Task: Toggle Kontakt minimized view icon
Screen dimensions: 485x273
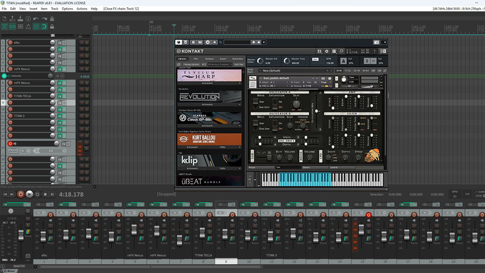Action: 341,51
